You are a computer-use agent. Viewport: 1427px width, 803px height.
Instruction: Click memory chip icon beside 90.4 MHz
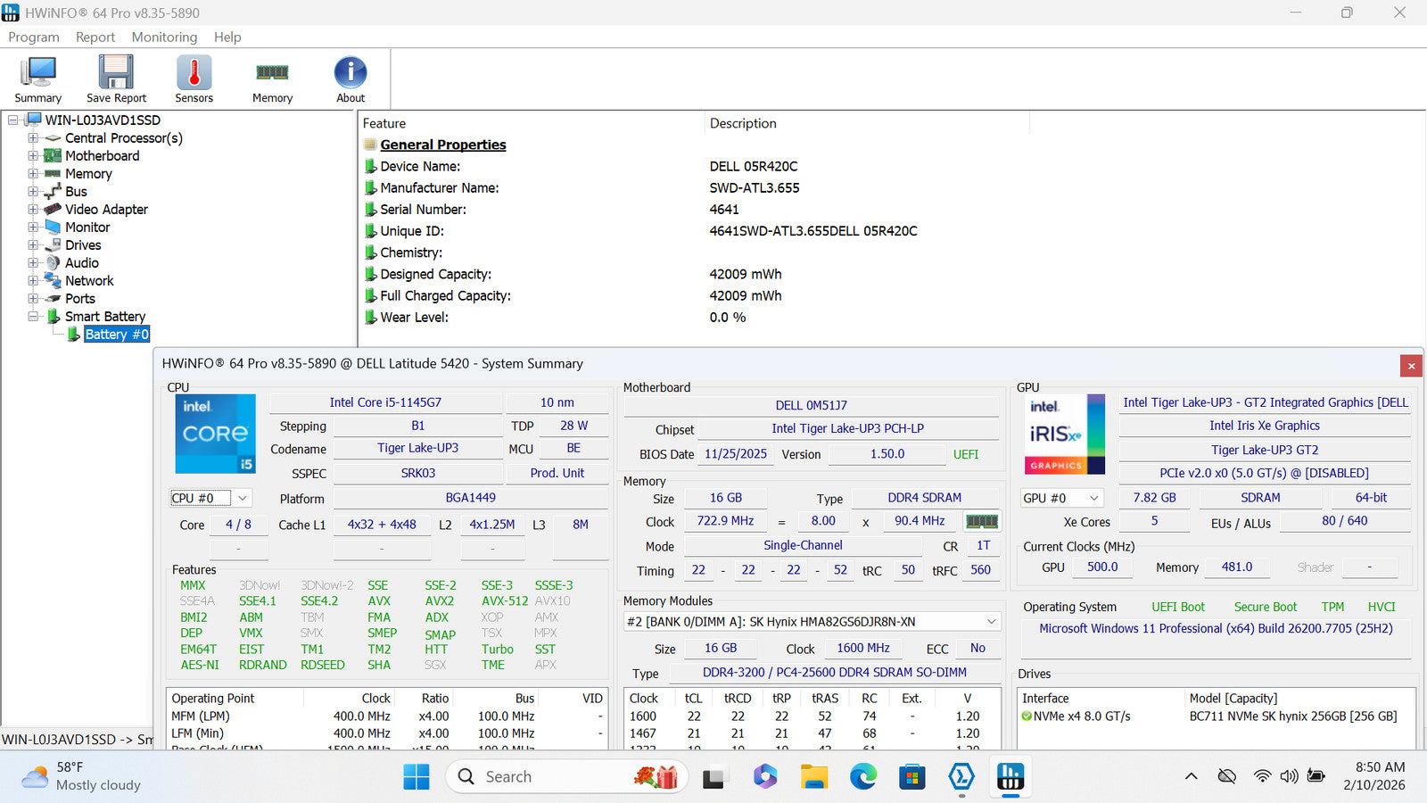point(982,521)
